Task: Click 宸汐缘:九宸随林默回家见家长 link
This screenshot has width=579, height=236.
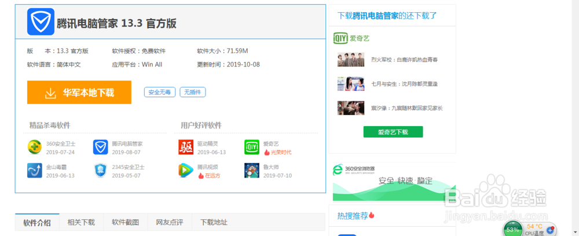Action: 407,108
